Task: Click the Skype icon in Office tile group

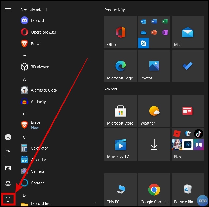Action: [x=143, y=43]
